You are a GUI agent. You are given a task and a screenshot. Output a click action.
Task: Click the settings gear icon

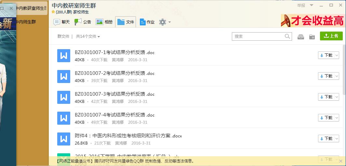click(x=162, y=22)
